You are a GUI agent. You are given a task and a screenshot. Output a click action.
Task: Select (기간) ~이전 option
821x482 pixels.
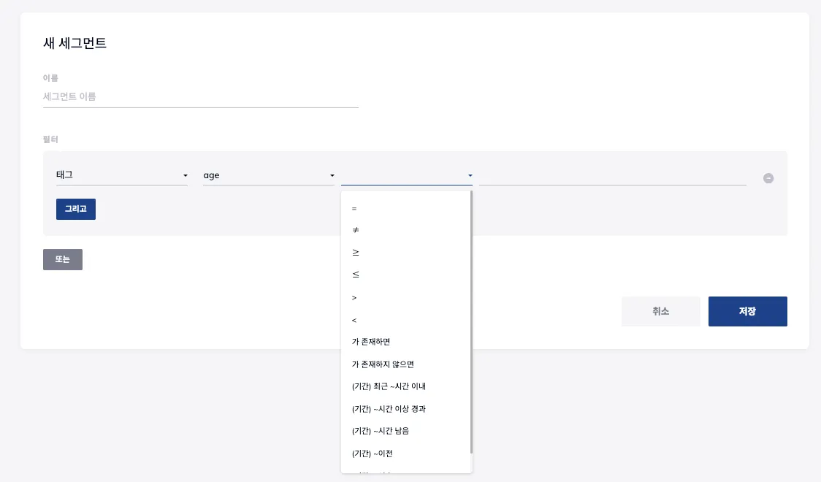[x=406, y=454]
